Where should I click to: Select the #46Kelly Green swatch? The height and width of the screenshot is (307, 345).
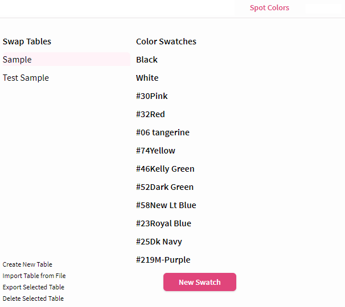pyautogui.click(x=165, y=169)
